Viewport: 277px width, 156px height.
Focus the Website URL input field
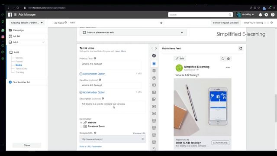point(113,139)
